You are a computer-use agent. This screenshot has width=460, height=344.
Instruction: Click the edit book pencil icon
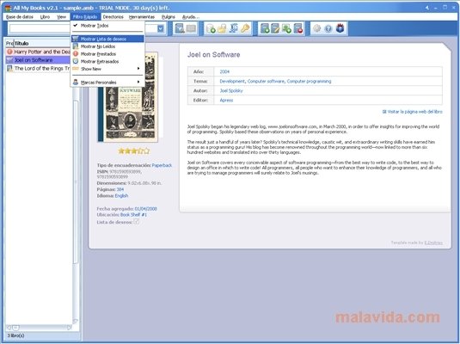tap(275, 28)
